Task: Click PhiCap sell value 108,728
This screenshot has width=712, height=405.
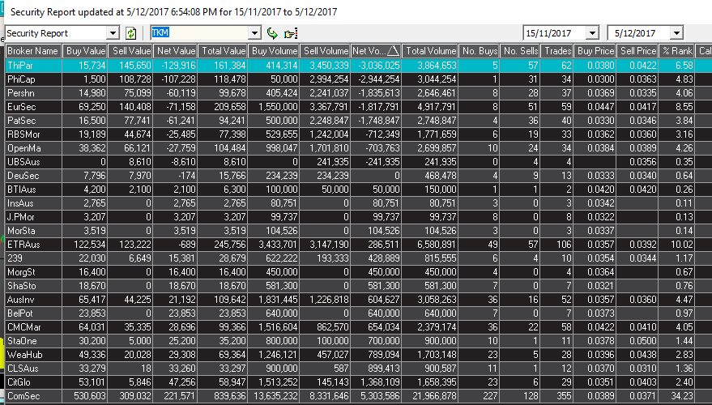Action: click(x=137, y=79)
